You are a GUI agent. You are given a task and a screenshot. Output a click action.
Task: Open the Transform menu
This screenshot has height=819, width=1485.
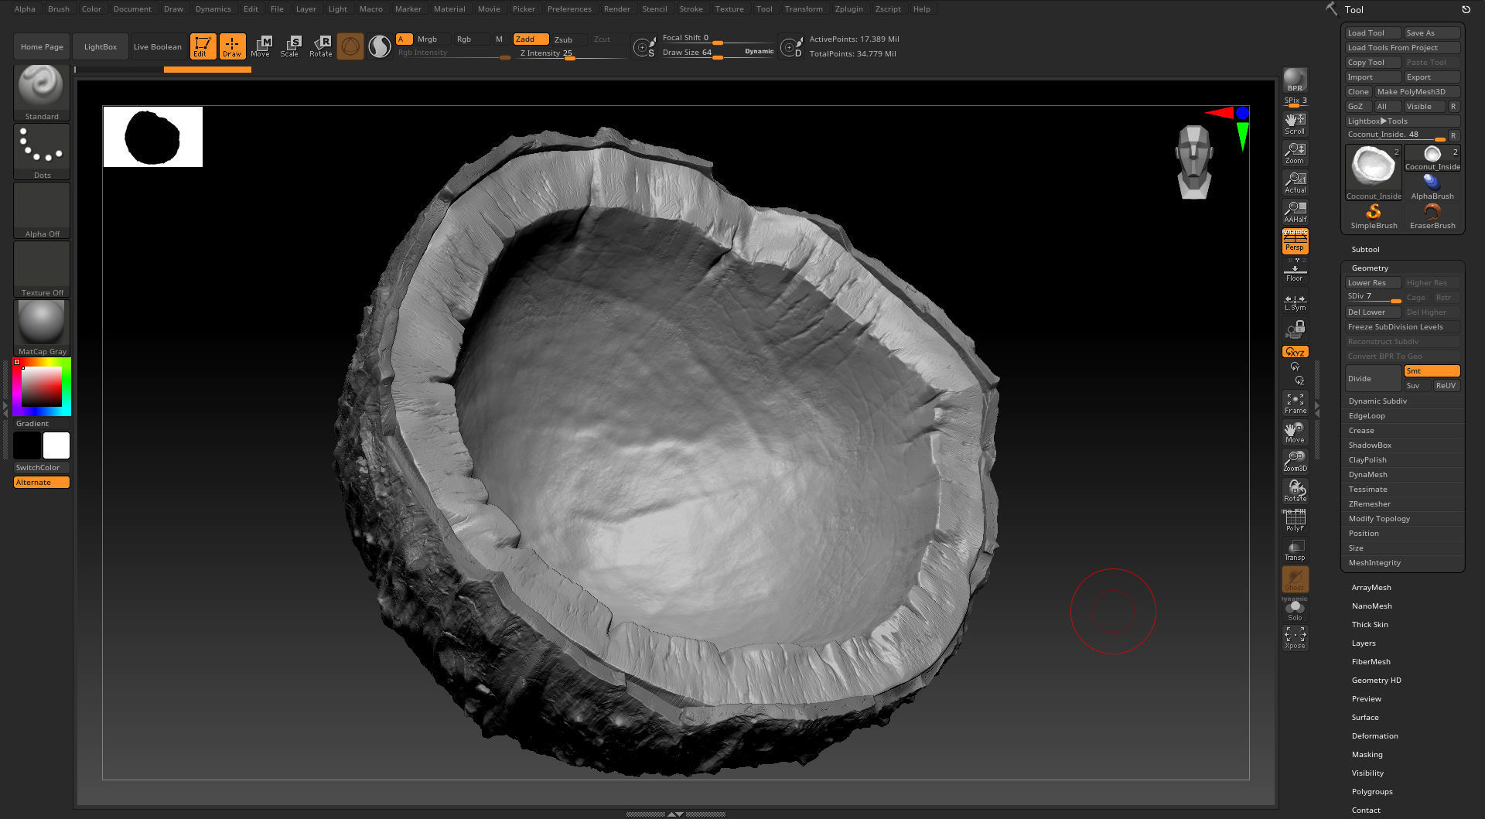click(x=803, y=9)
